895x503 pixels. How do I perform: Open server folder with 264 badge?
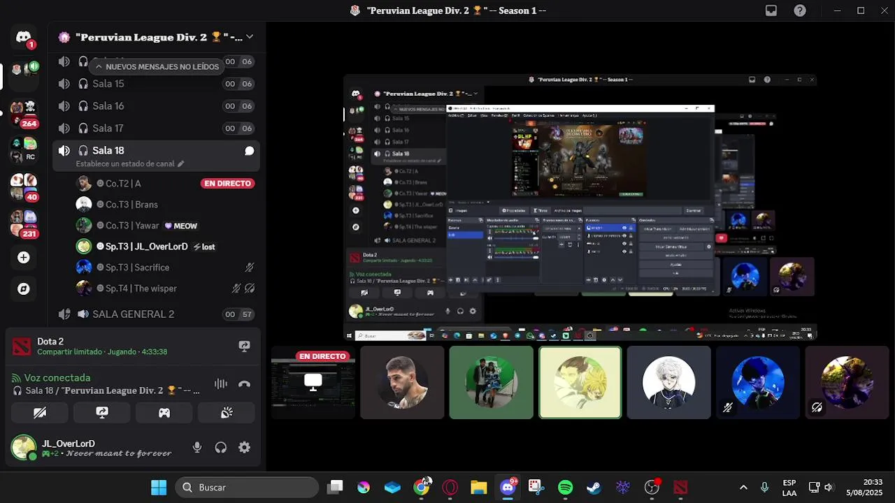click(x=23, y=112)
